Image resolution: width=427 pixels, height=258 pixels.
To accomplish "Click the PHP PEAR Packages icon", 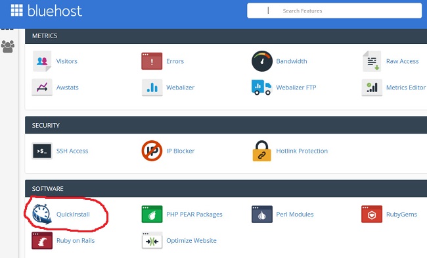I will pos(152,214).
